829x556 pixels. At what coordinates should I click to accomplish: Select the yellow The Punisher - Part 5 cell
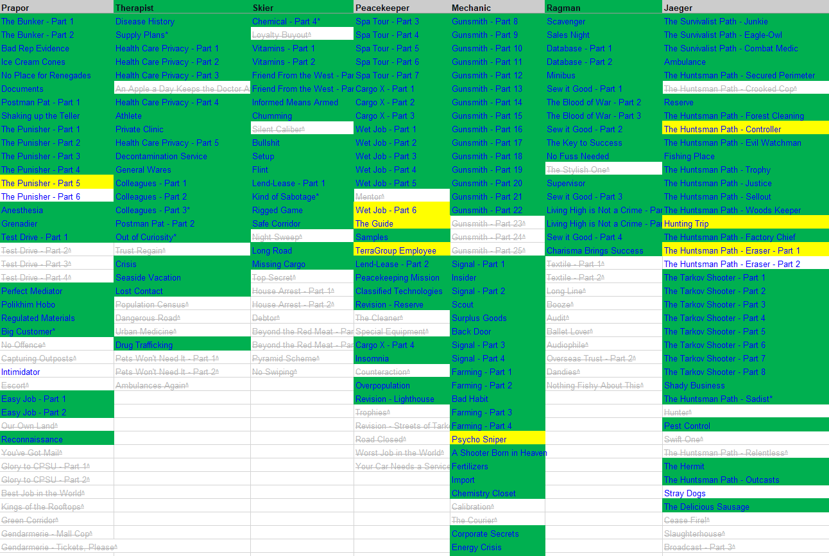[57, 183]
